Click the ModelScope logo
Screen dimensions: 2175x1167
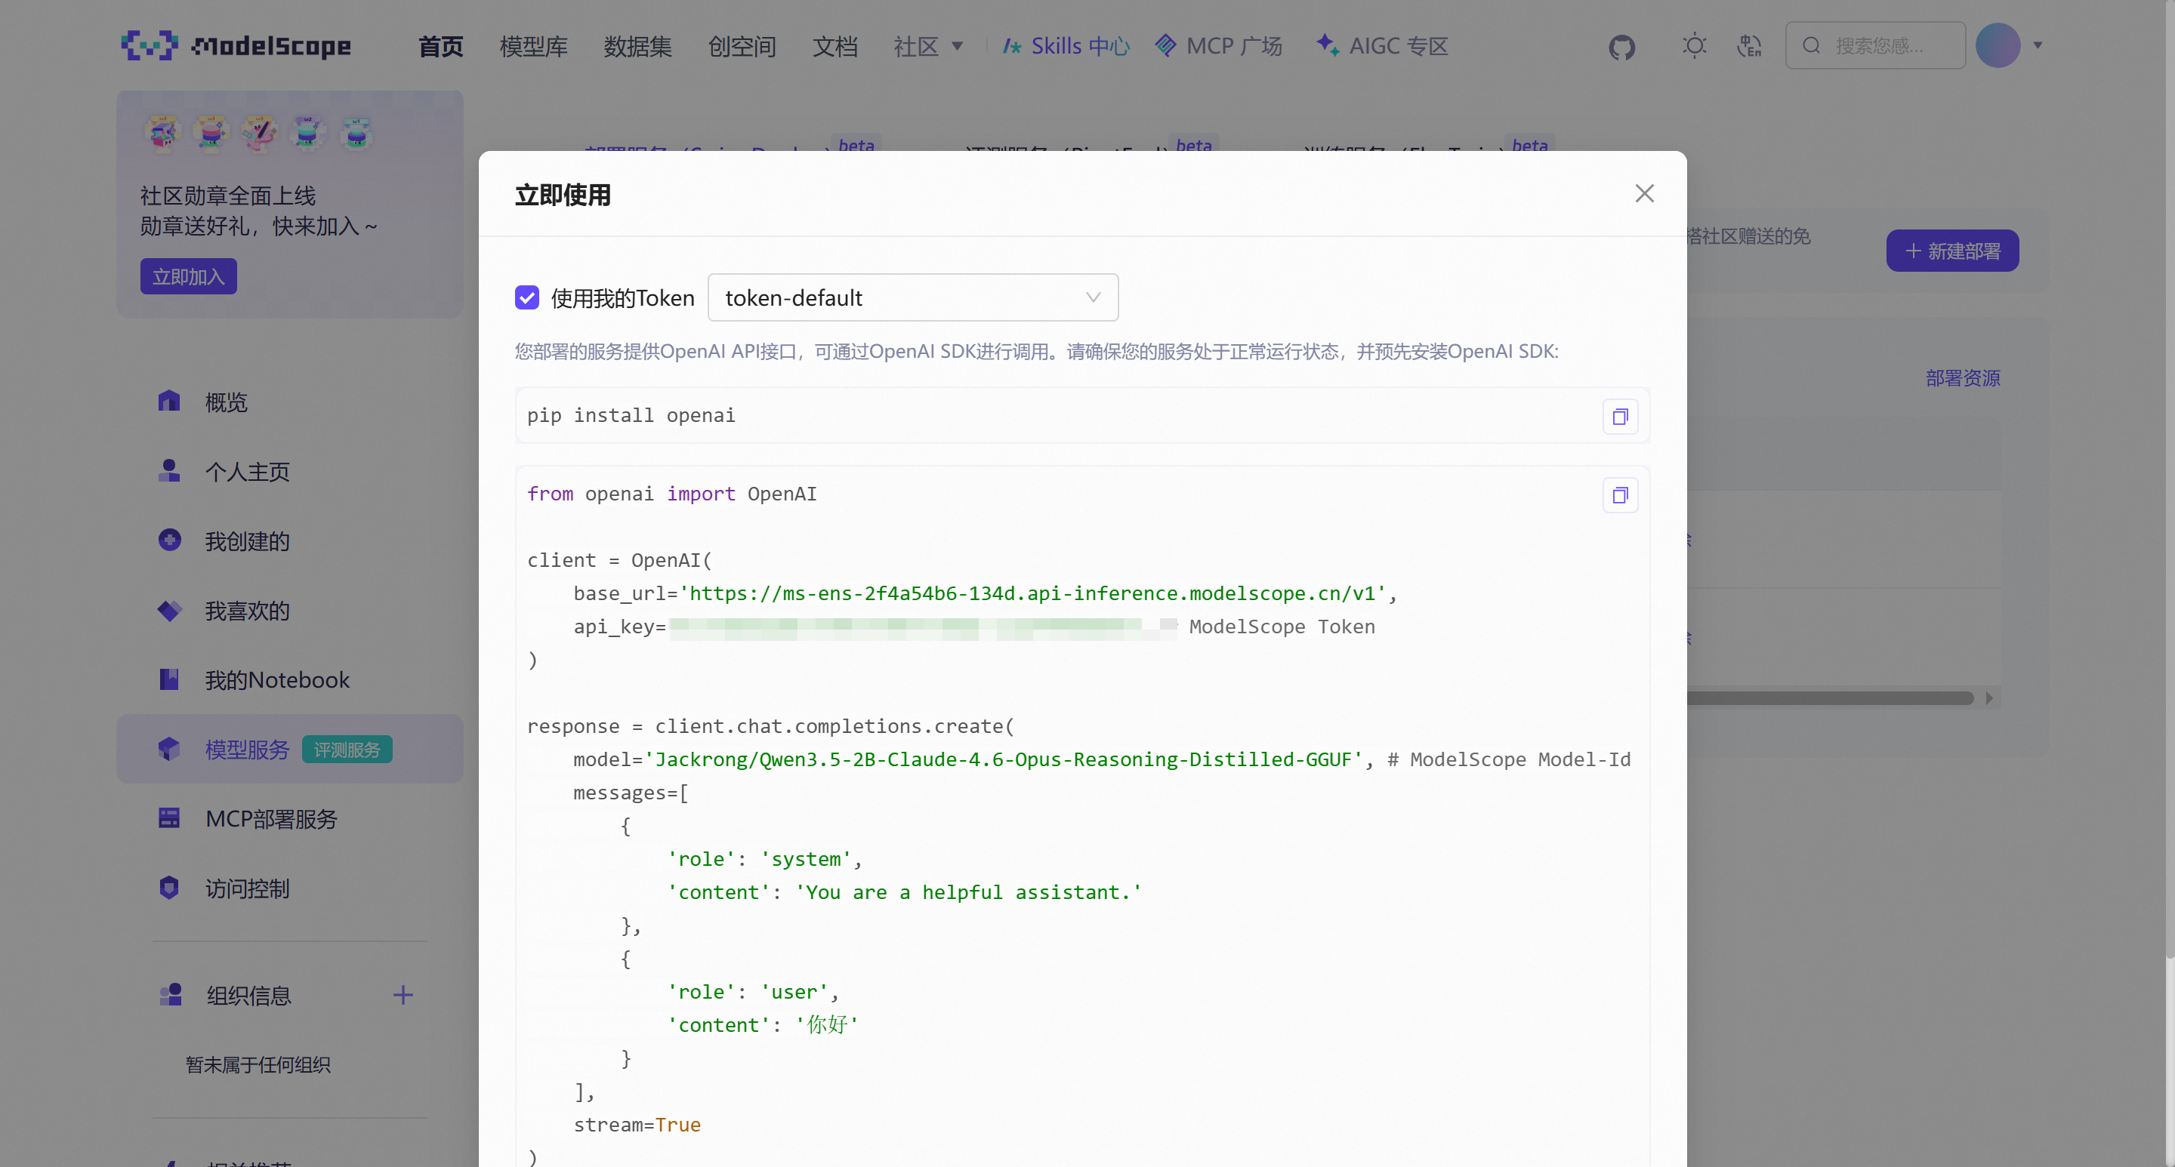coord(236,45)
